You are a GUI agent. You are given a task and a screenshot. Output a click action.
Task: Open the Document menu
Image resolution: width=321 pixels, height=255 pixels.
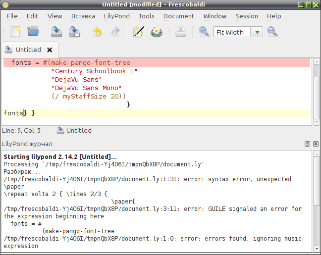click(179, 16)
